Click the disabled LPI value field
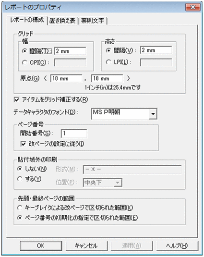Image resolution: width=204 pixels, height=257 pixels. pos(156,62)
